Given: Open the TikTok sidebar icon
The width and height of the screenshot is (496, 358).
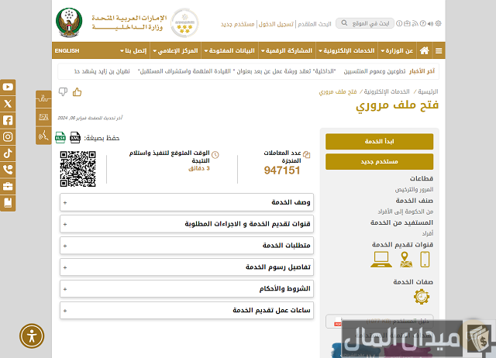Looking at the screenshot, I should [x=8, y=153].
